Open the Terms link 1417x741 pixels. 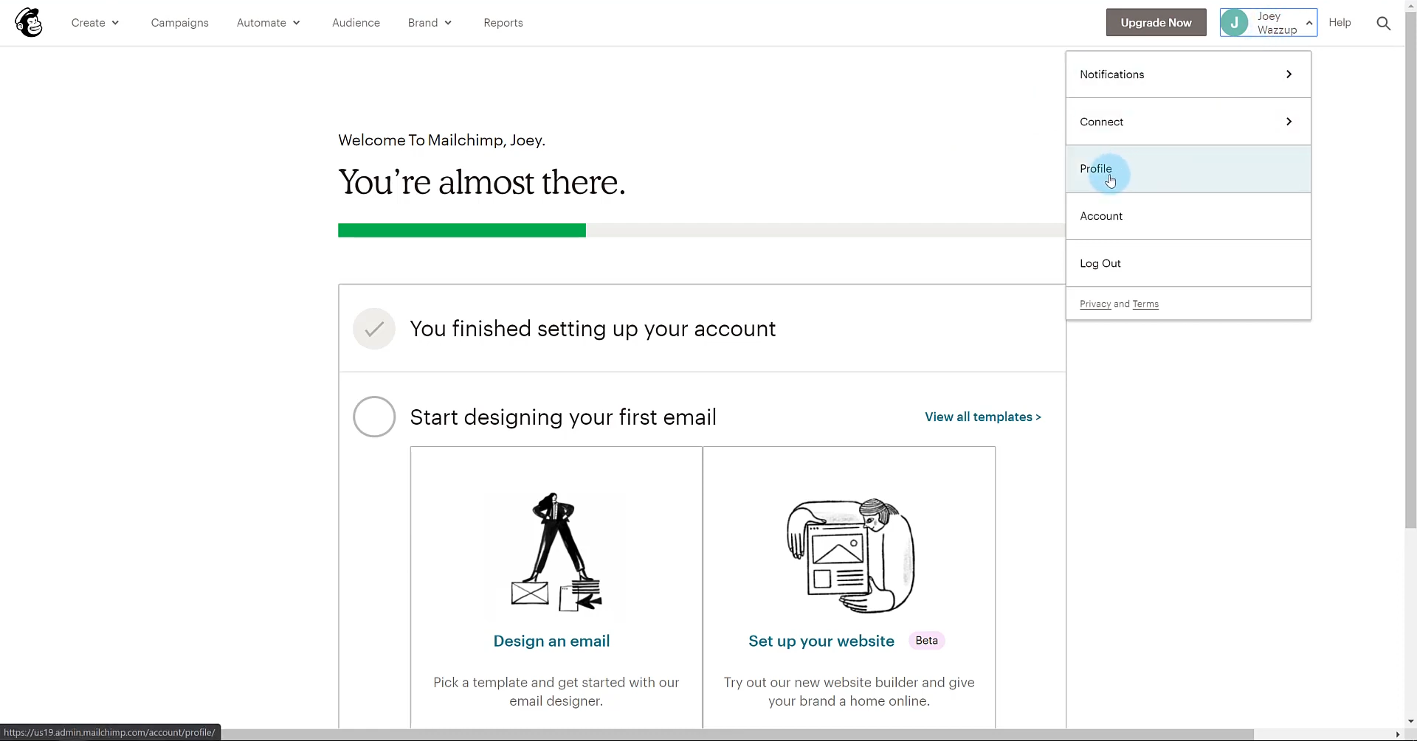click(x=1145, y=305)
